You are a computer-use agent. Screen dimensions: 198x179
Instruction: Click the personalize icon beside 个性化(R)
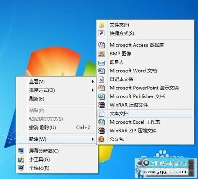click(x=21, y=168)
